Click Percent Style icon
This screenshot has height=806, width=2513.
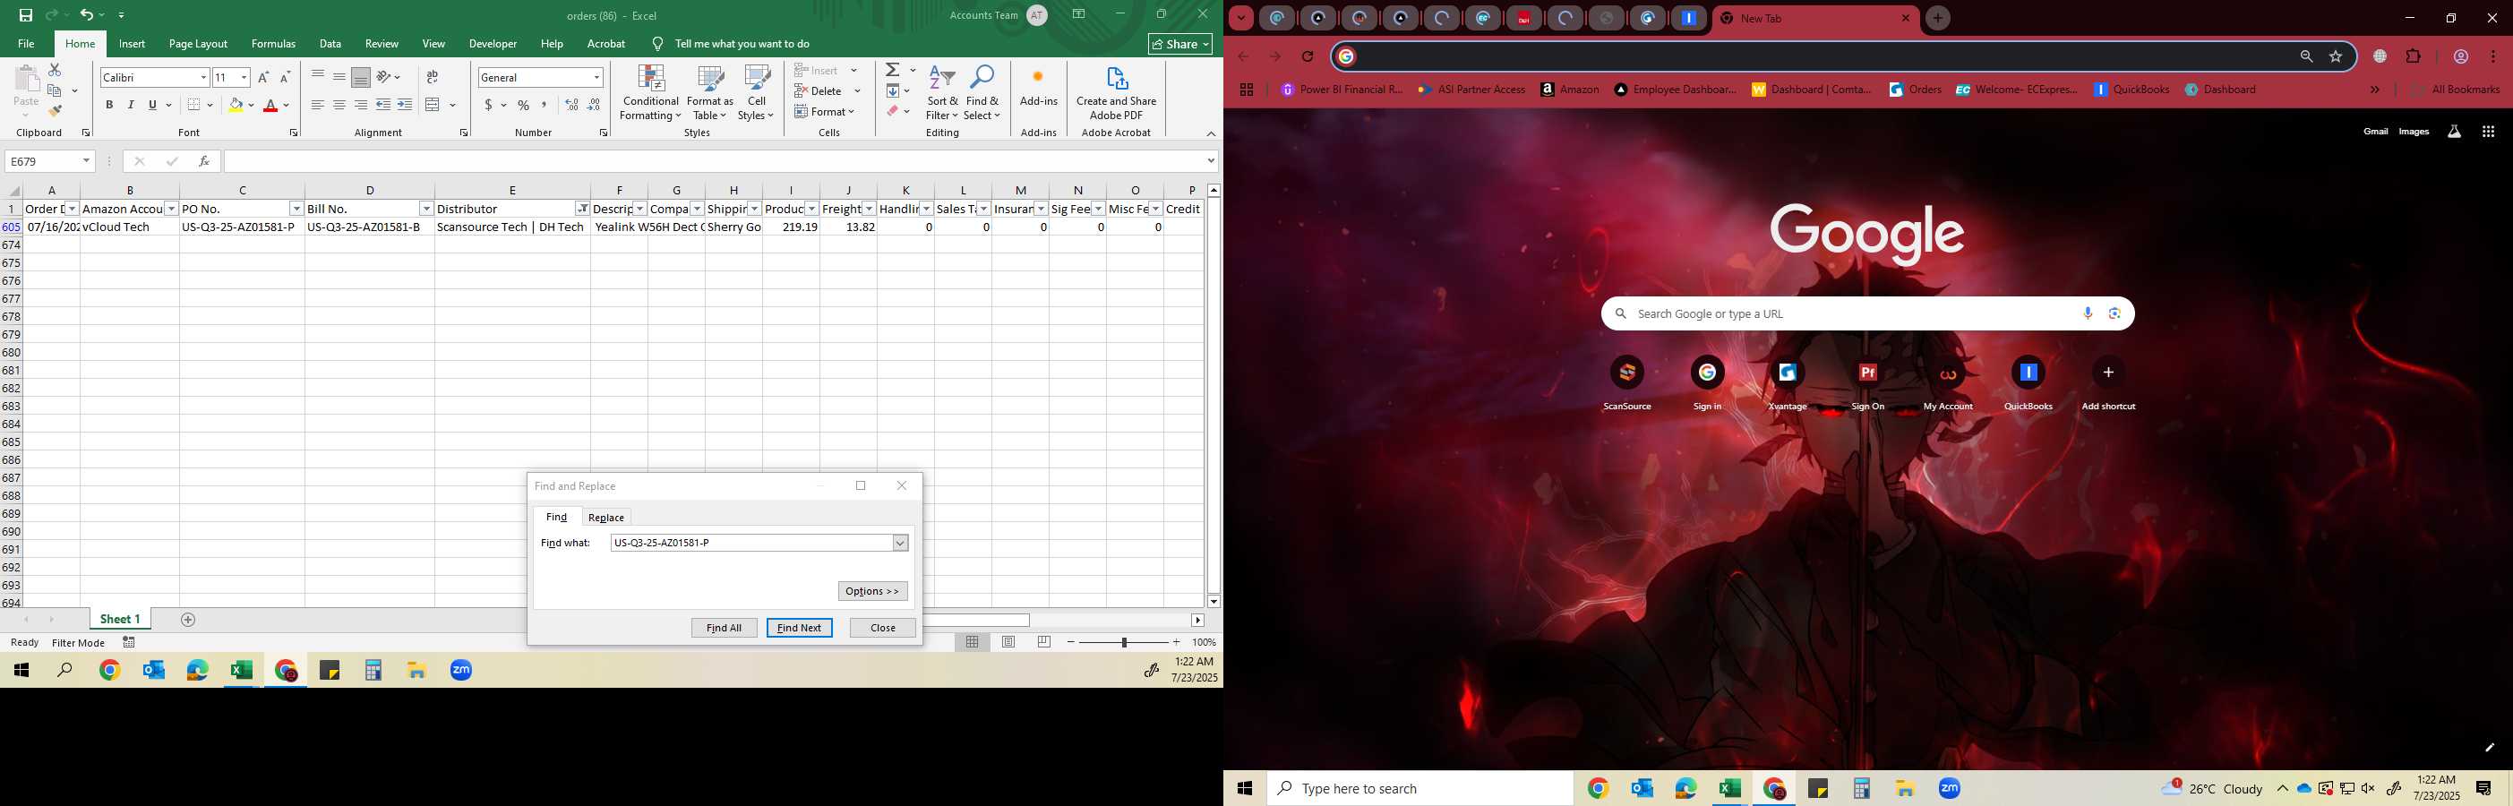coord(524,106)
